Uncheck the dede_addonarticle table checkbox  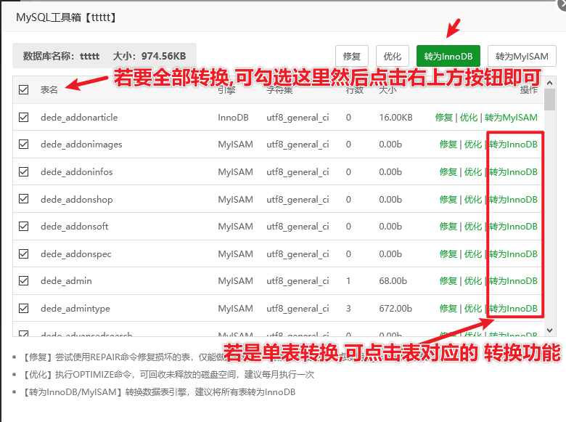(x=24, y=117)
